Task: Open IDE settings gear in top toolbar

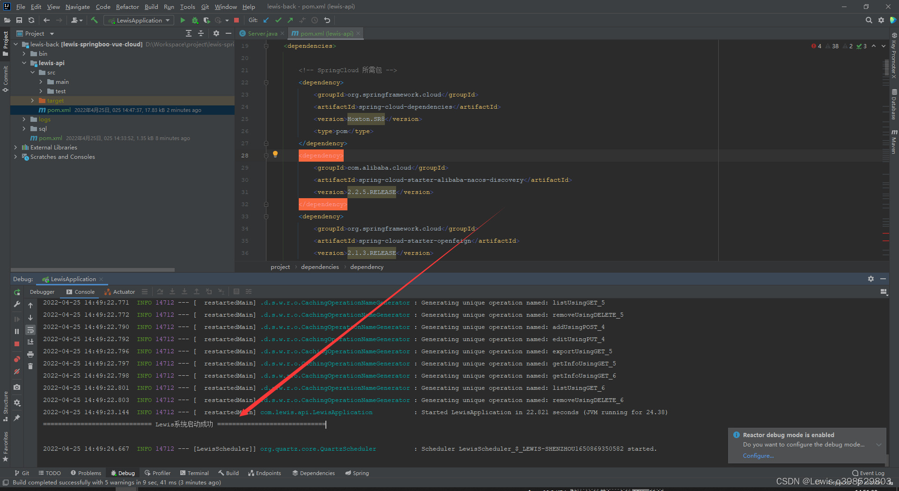Action: click(x=881, y=20)
